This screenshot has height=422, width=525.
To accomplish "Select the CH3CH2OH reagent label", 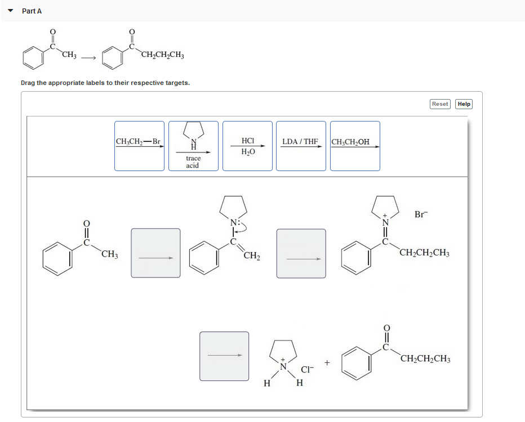I will point(354,145).
